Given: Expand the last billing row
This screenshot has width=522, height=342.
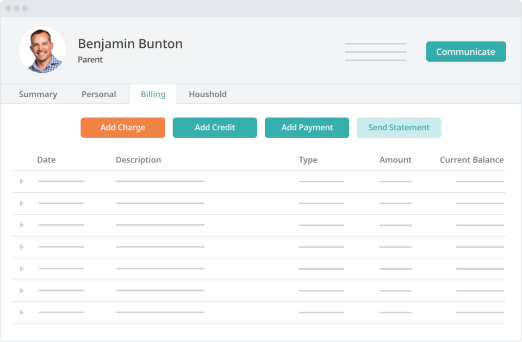Looking at the screenshot, I should (x=22, y=312).
